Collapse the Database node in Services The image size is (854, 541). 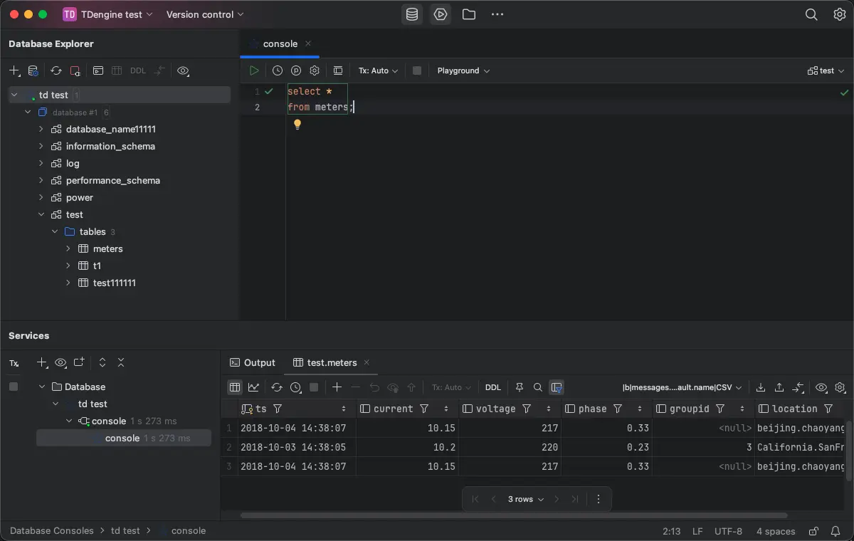[42, 387]
